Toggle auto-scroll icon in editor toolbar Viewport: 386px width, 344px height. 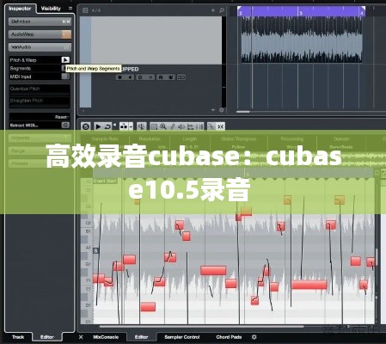coord(124,126)
